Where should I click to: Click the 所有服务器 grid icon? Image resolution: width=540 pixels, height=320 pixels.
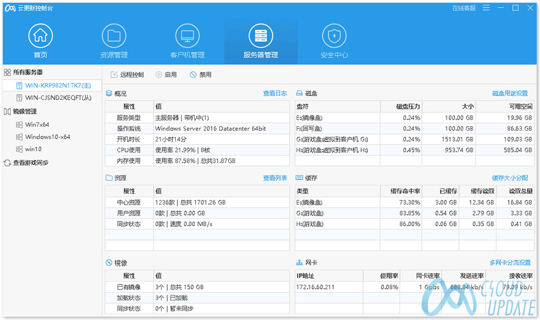click(x=7, y=72)
